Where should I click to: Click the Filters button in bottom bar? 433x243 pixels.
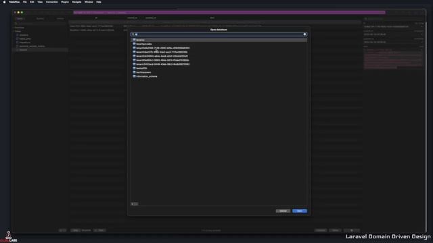click(x=336, y=230)
